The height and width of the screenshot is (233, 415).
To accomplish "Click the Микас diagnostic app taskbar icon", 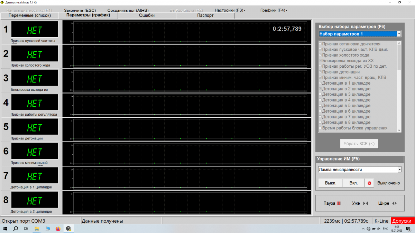I will [68, 229].
